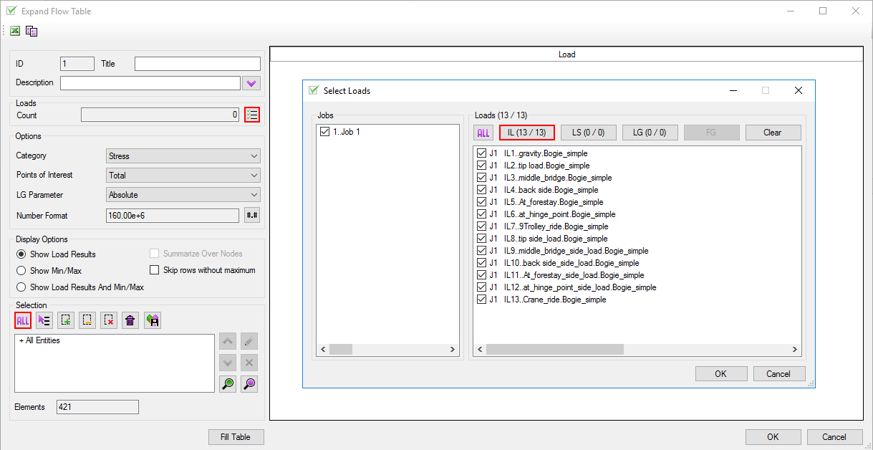Select IL9..middle_bridge_side_load.Bogie_simple row text
873x450 pixels.
(577, 251)
